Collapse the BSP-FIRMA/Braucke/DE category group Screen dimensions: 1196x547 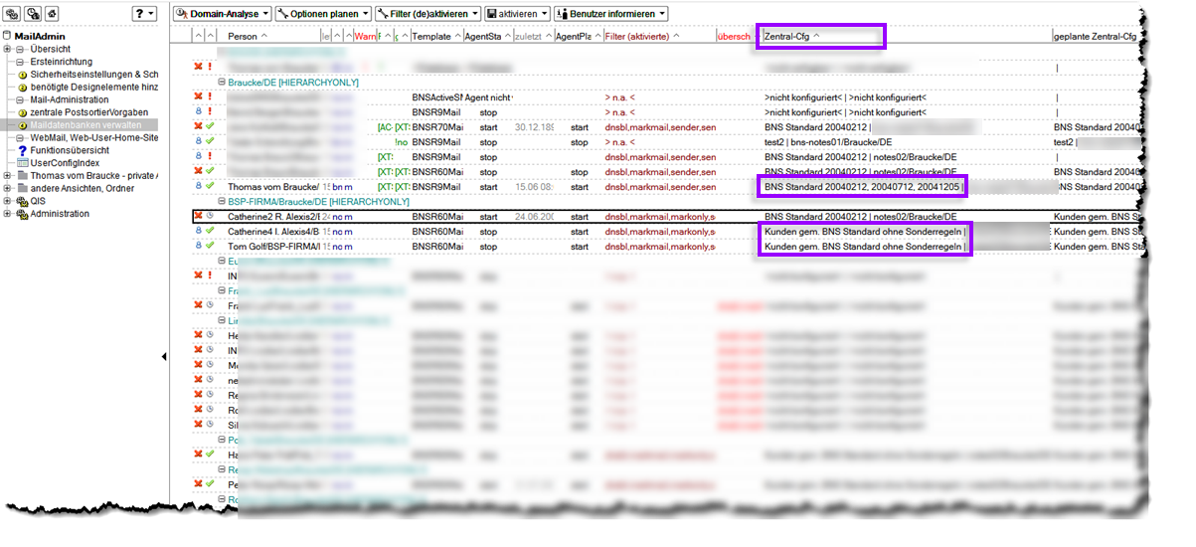click(x=222, y=202)
